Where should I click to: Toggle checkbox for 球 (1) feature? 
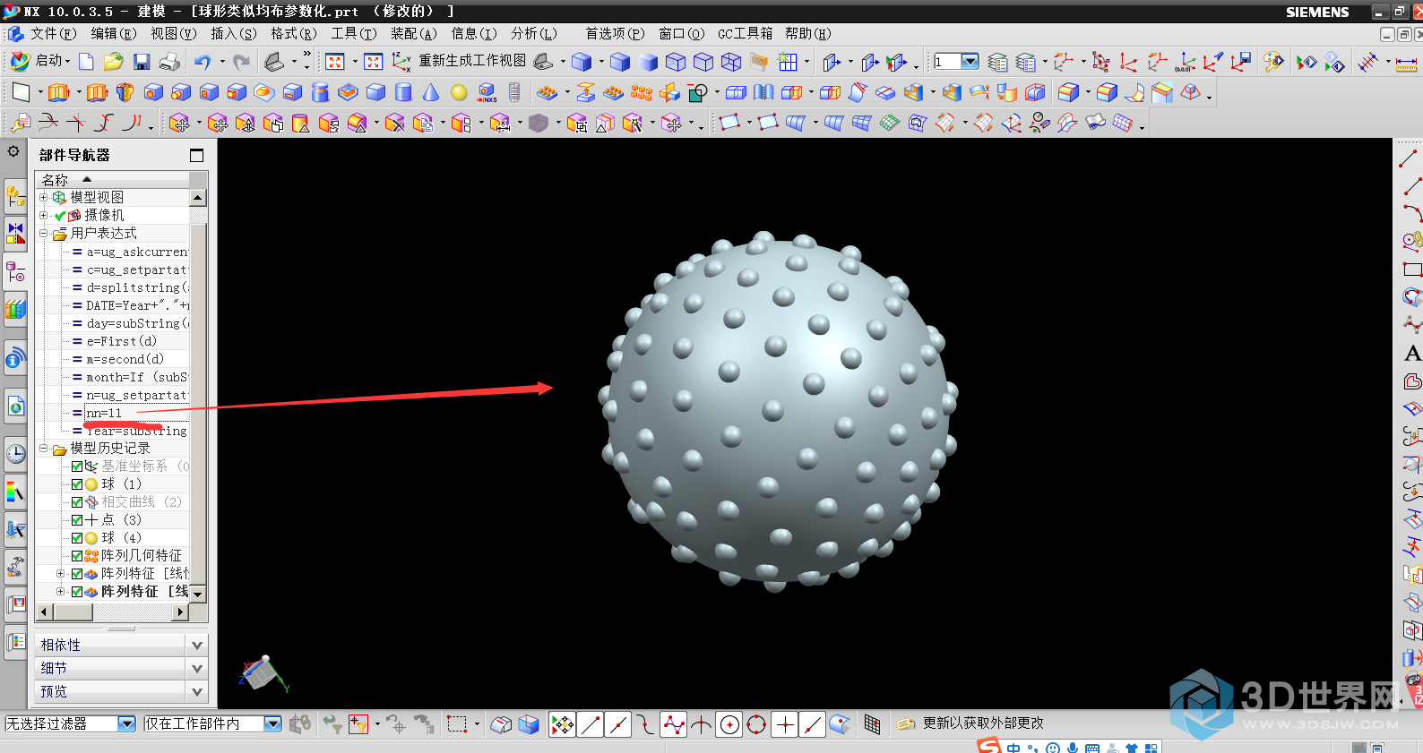pyautogui.click(x=77, y=484)
